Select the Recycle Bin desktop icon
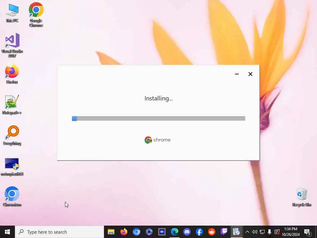The height and width of the screenshot is (238, 317). point(302,197)
